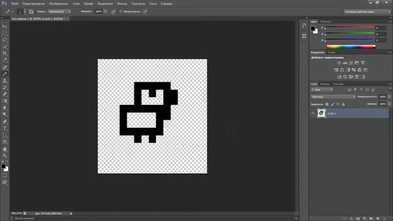393x221 pixels.
Task: Toggle lock position
Action: [x=338, y=104]
